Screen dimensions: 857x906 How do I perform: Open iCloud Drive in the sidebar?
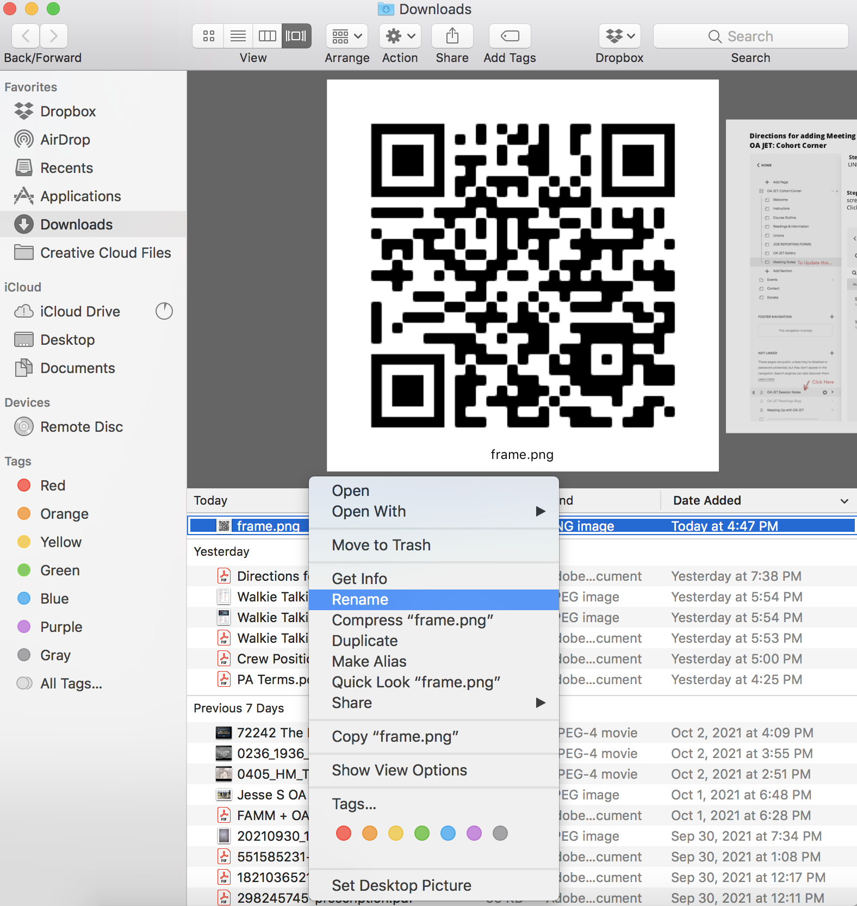click(80, 312)
